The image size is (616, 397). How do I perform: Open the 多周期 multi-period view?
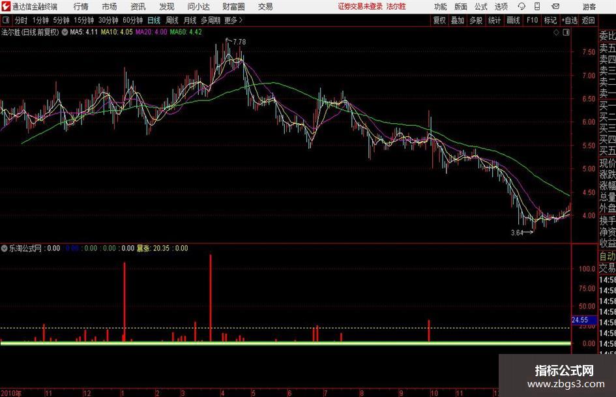[x=211, y=20]
